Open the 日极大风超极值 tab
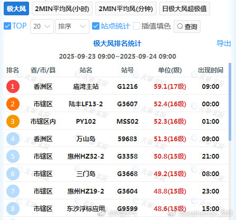 185,8
